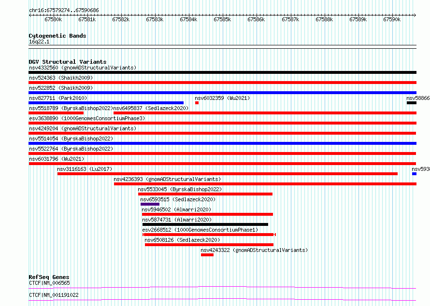The image size is (430, 306).
Task: Click the nsv6495837 (Sedlazeck2020) variant label
Action: pos(151,108)
